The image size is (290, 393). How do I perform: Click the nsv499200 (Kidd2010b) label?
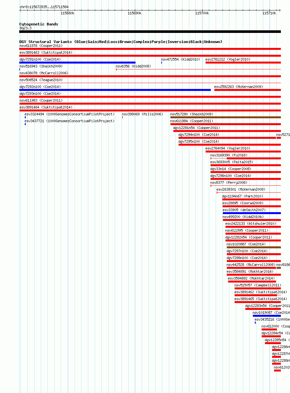click(243, 217)
